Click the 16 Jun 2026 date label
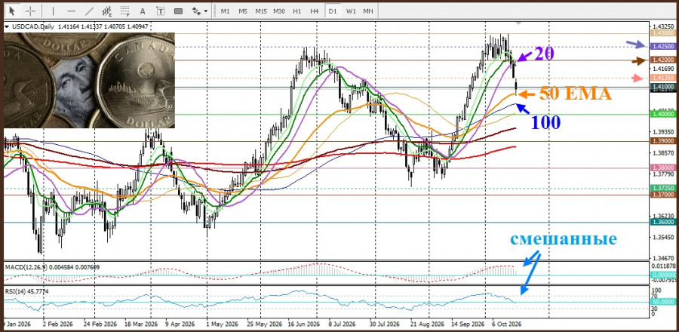This screenshot has height=332, width=679. 303,324
